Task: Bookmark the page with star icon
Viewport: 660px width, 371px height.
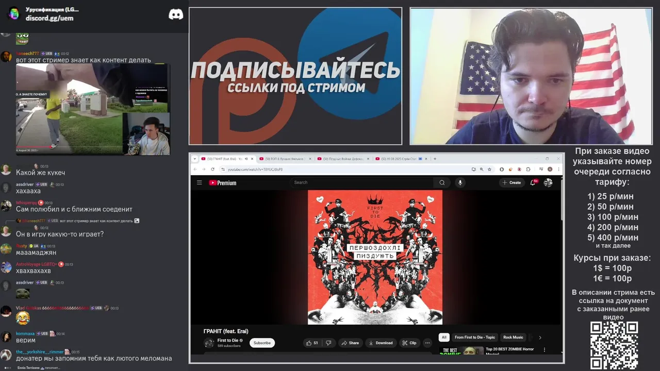Action: pyautogui.click(x=489, y=169)
